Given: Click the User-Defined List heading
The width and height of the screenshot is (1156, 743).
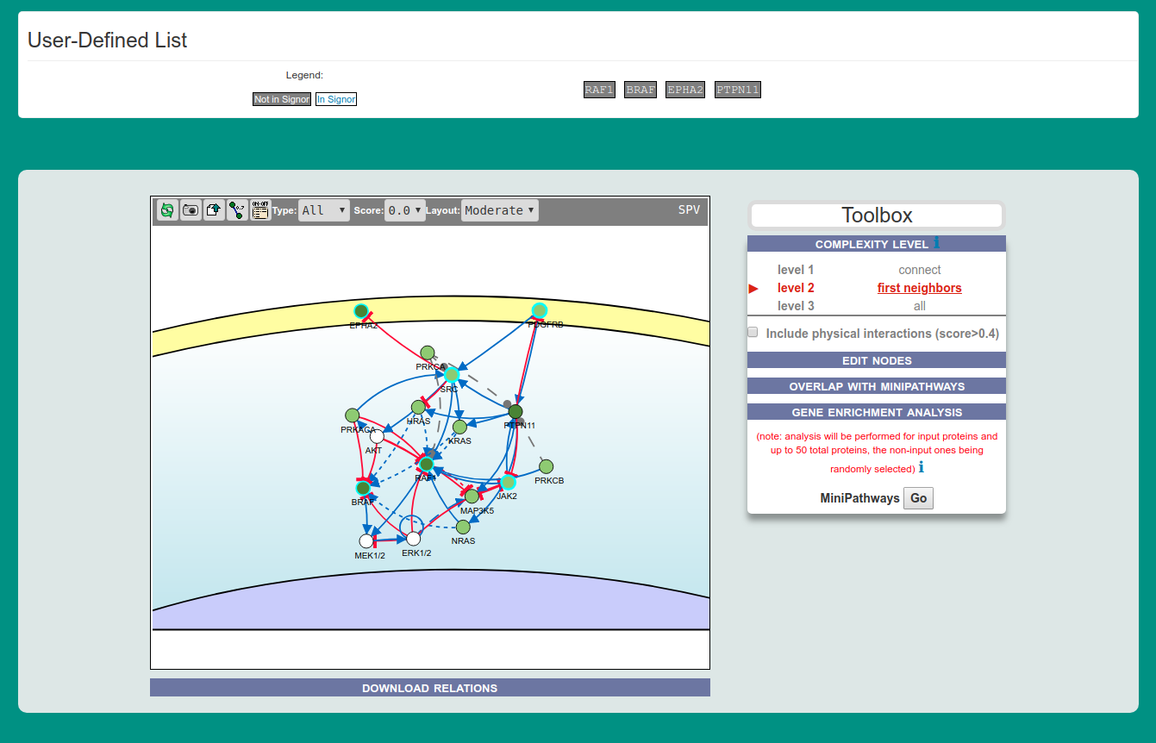Looking at the screenshot, I should [108, 40].
